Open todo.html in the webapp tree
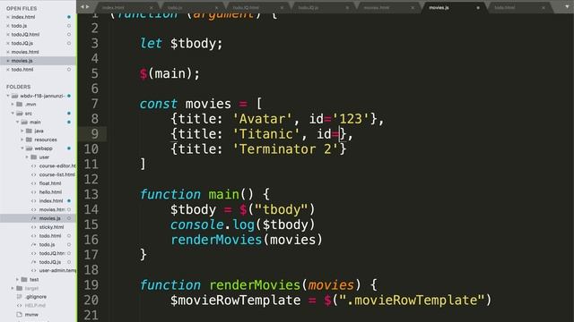 point(50,236)
